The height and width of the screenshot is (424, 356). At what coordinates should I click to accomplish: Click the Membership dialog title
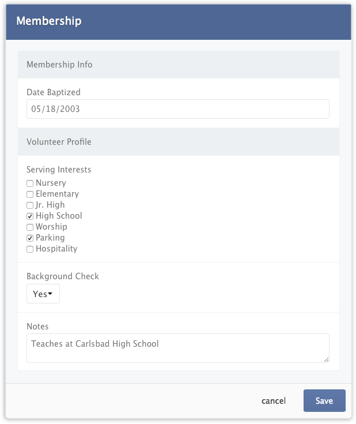tap(49, 21)
